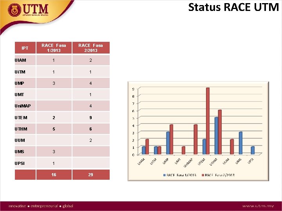Select the 'UTEM' row label in the table
282x211 pixels.
[x=21, y=118]
